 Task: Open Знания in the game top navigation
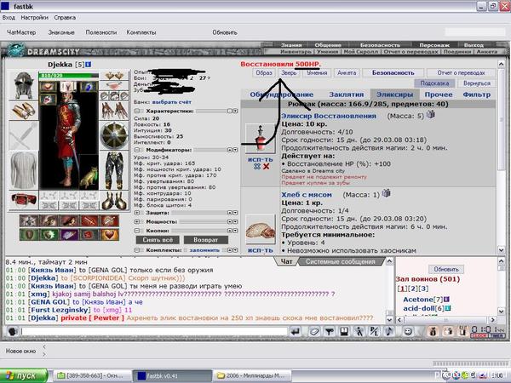pyautogui.click(x=291, y=45)
